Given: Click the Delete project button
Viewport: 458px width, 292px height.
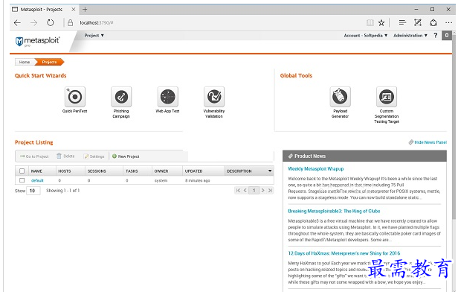Looking at the screenshot, I should (x=65, y=156).
